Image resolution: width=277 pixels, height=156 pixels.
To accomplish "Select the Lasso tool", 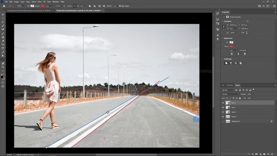I will coord(3,22).
